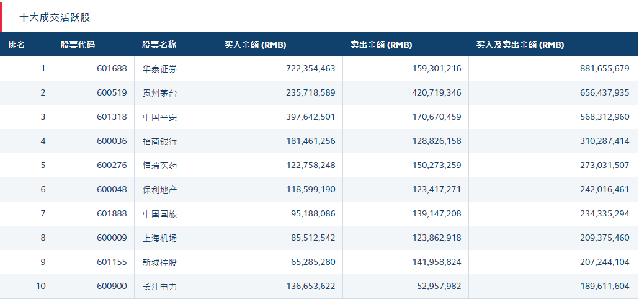
Task: Click total amount 310,287,414
Action: (605, 141)
